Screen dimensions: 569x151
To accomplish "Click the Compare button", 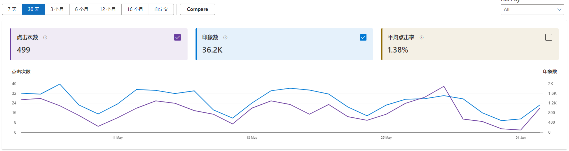I will click(198, 9).
